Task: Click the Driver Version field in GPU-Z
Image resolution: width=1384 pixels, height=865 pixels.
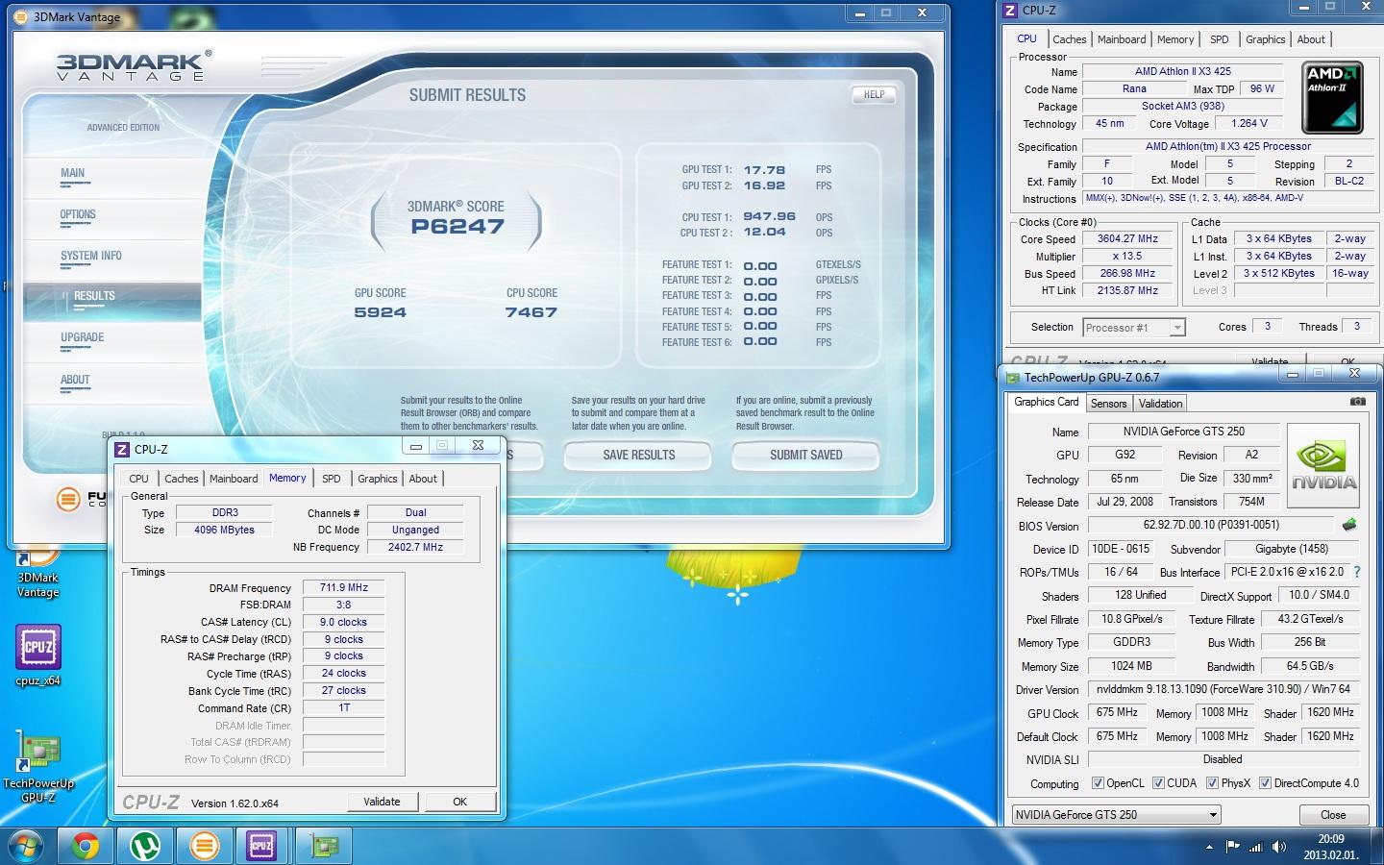Action: point(1223,690)
